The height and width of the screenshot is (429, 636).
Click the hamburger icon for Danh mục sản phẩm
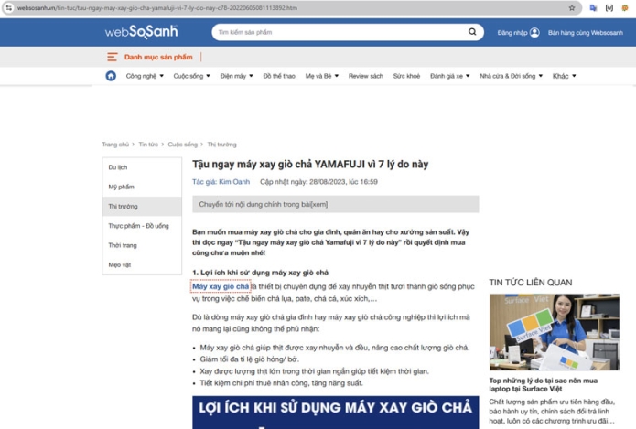click(113, 58)
